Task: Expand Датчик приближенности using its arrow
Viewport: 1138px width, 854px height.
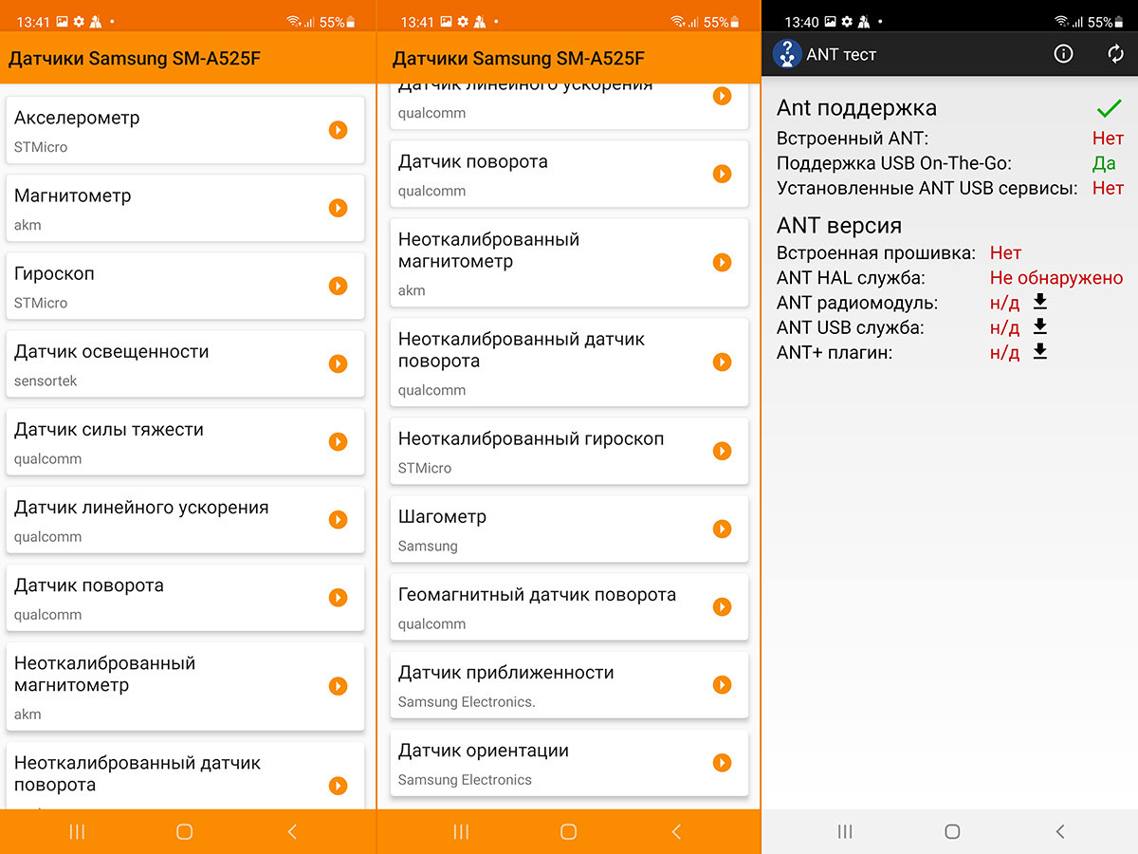Action: click(722, 685)
